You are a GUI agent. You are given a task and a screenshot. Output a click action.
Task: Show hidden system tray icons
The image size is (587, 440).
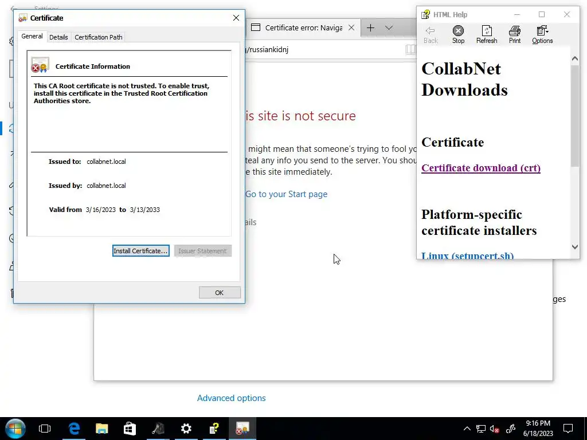[467, 429]
